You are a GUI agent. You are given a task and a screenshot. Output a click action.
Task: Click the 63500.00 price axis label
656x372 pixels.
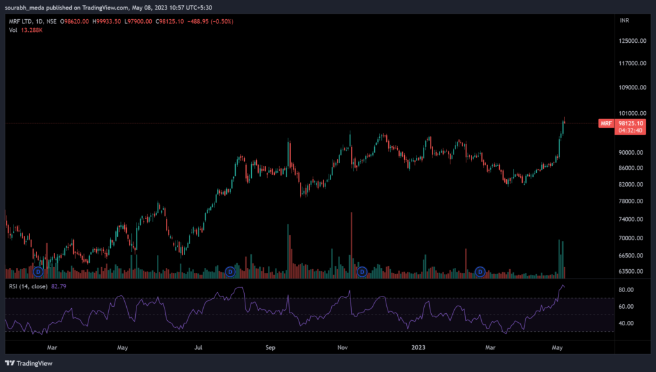(631, 272)
